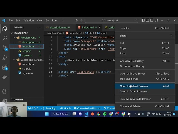
Task: Open Command Palette... from context menu
Action: point(145,106)
